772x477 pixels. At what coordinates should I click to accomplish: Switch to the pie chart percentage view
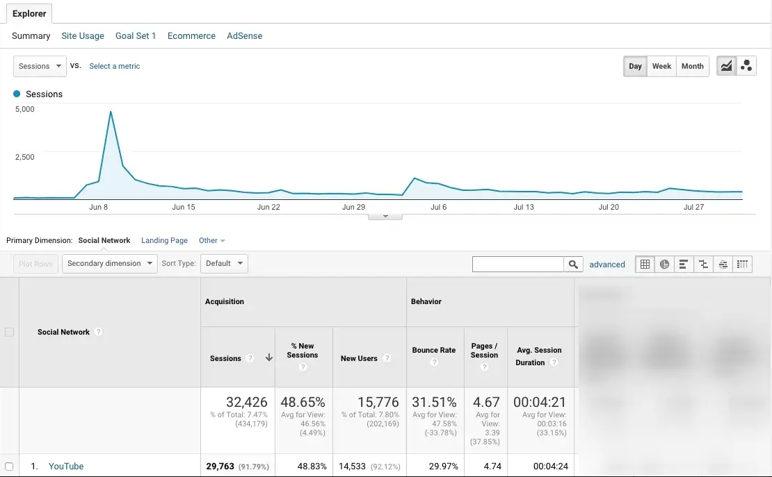pos(664,264)
